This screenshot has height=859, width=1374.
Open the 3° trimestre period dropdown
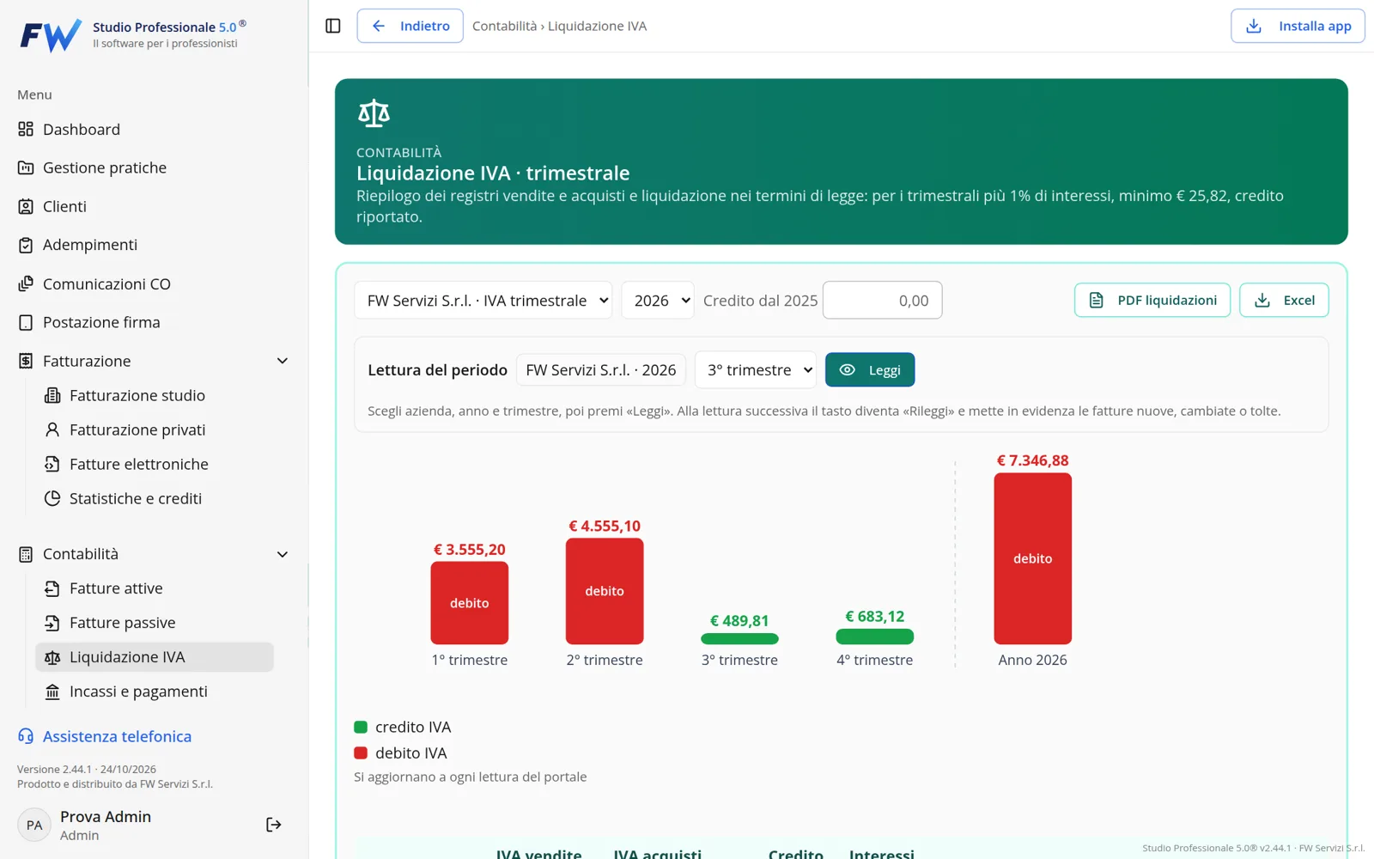click(x=756, y=370)
